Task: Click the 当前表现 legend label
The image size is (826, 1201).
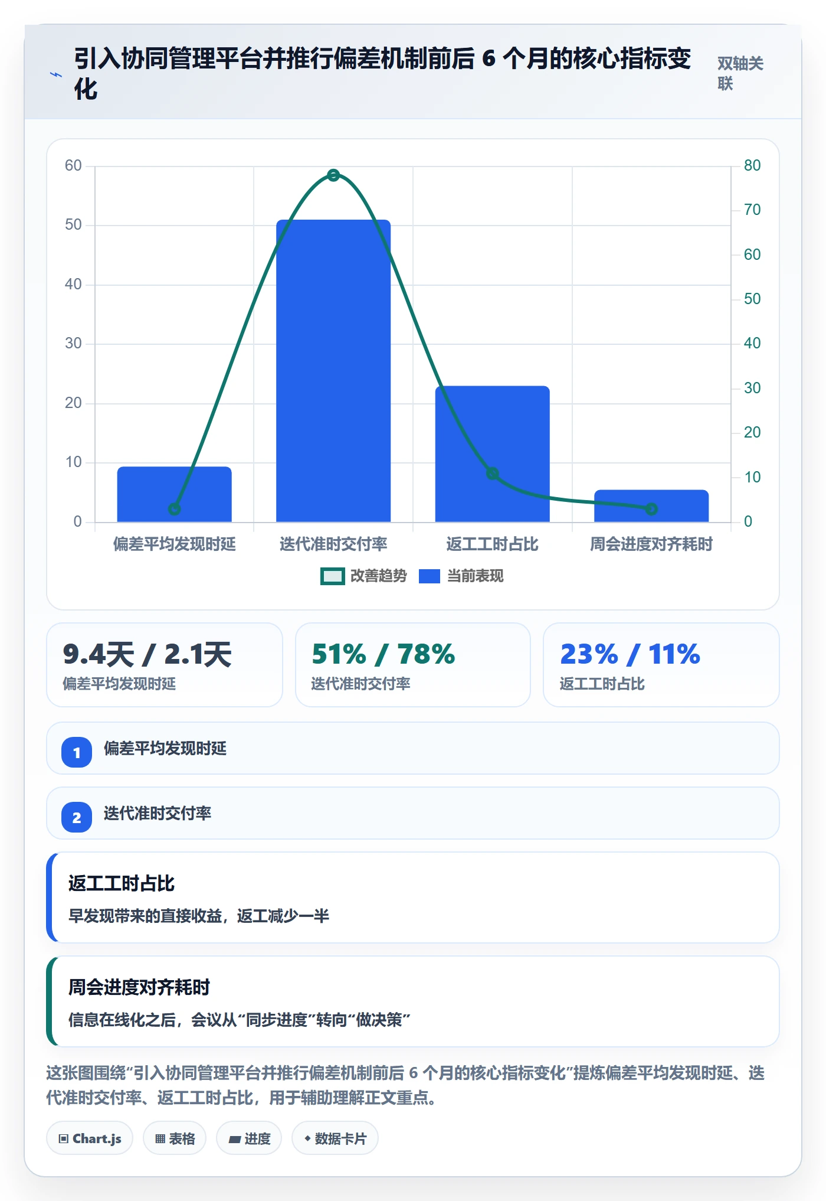Action: click(x=475, y=576)
